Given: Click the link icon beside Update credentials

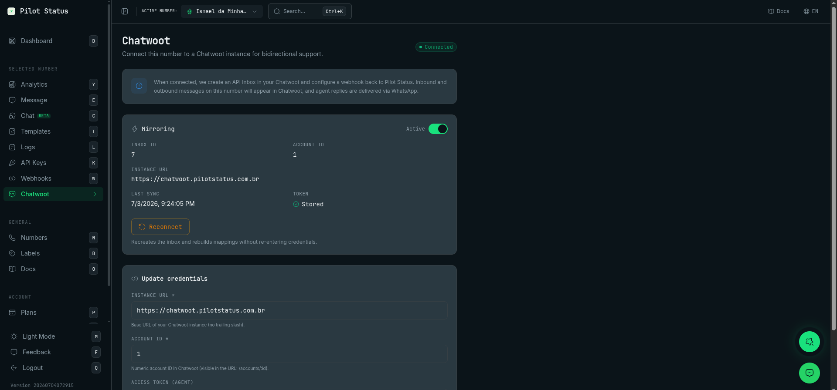Looking at the screenshot, I should pyautogui.click(x=135, y=279).
